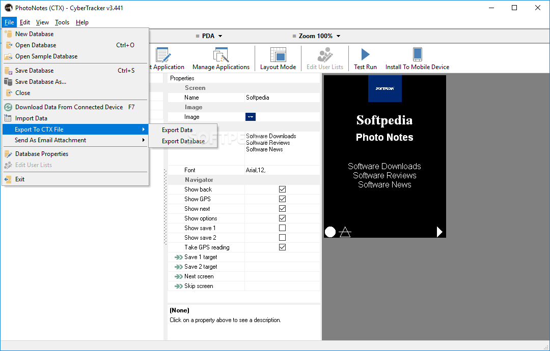
Task: Click the Next screen property row
Action: (244, 276)
